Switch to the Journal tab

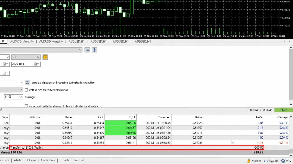(x=79, y=160)
